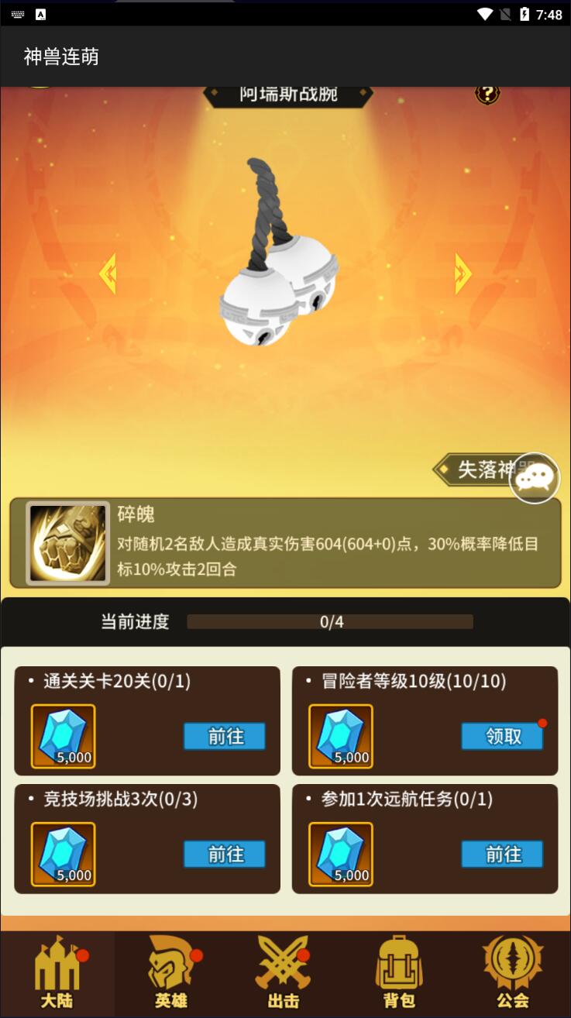Show next item with right yellow arrow

point(463,273)
